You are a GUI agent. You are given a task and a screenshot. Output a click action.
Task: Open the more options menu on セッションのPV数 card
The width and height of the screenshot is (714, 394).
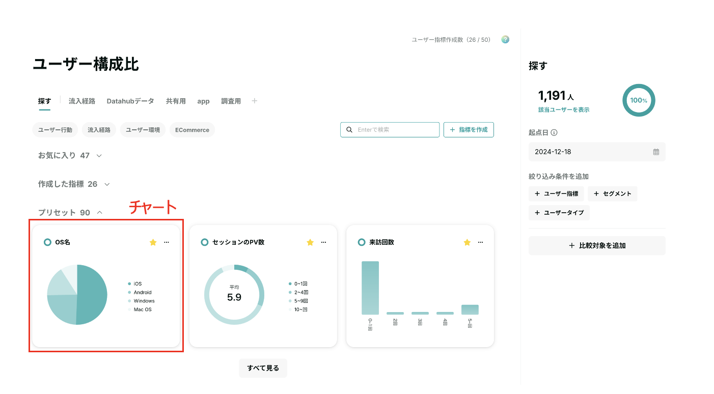[x=323, y=242]
